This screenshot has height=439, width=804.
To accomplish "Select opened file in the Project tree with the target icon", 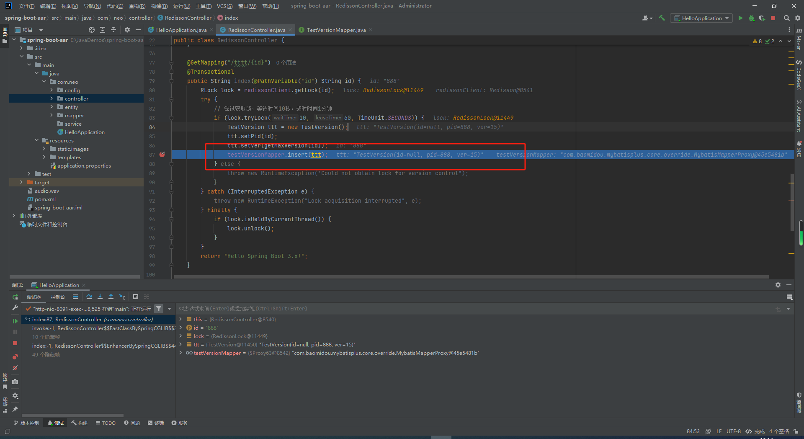I will (x=92, y=30).
